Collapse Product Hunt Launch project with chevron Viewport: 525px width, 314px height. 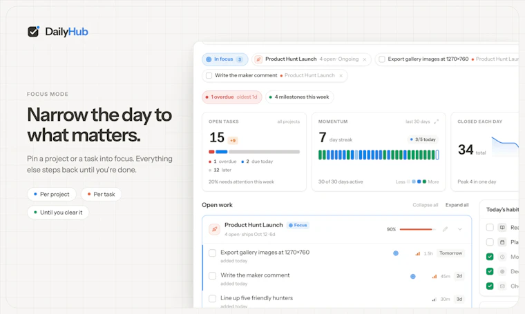point(460,229)
